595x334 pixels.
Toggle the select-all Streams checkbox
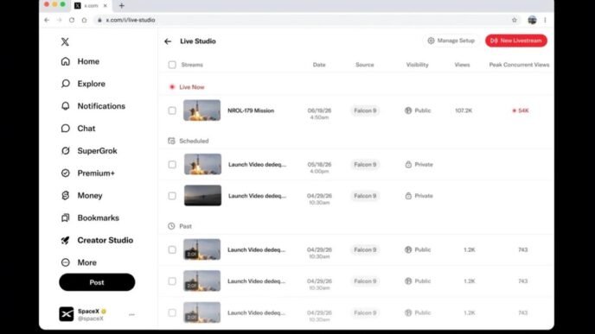(172, 65)
